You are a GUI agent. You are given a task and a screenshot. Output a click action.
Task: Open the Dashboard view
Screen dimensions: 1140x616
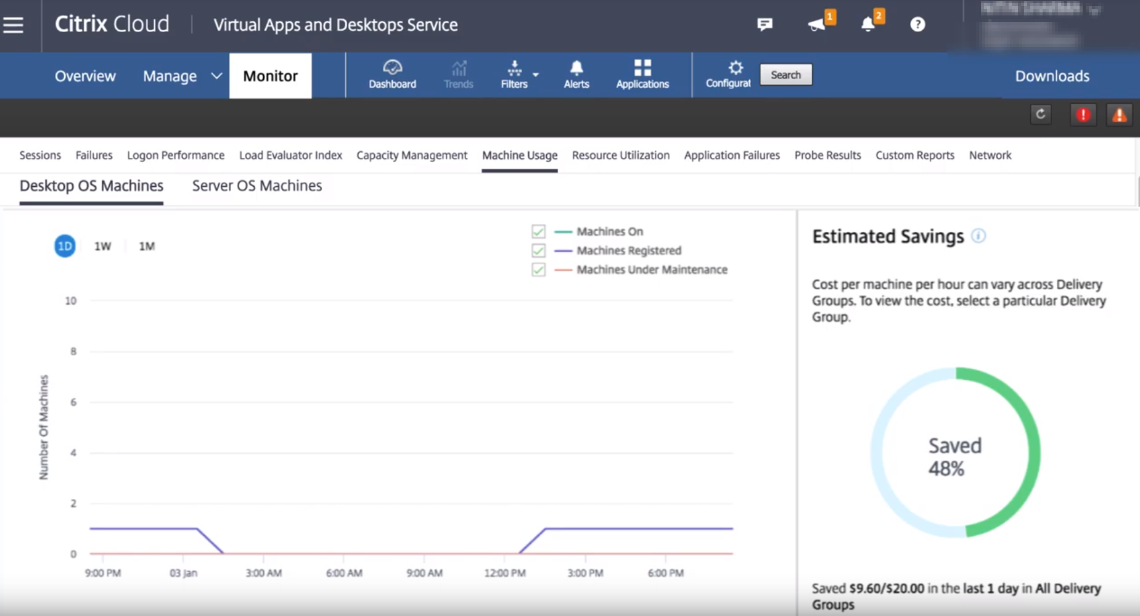pyautogui.click(x=392, y=75)
